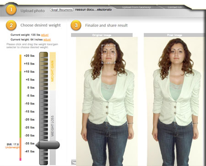Select the -10 lbs mark
This screenshot has width=206, height=166.
click(30, 103)
